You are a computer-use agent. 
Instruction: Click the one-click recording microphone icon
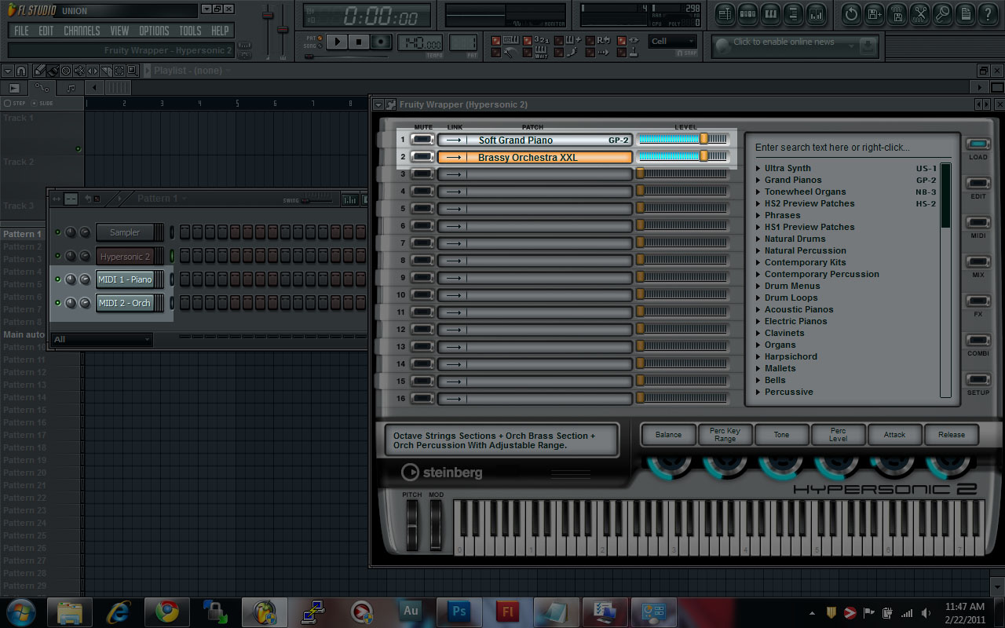[942, 13]
